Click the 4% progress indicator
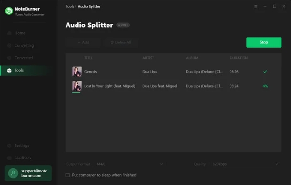 [x=265, y=86]
